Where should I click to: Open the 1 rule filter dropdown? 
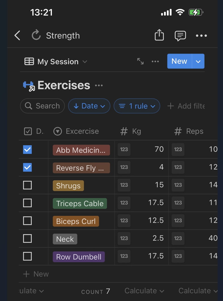tap(137, 106)
